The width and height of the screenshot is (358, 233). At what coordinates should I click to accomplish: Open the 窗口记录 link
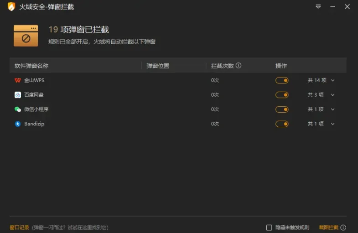pos(20,228)
